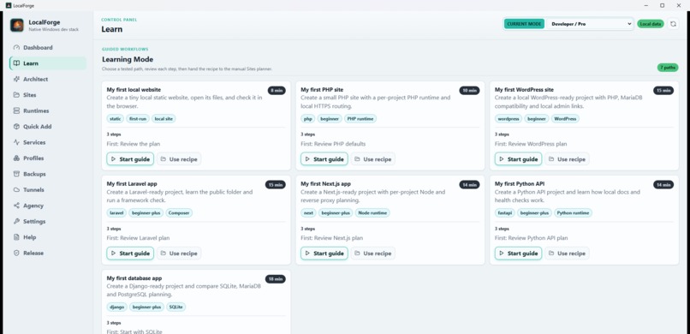Click the Learning Mode heading

(x=128, y=59)
